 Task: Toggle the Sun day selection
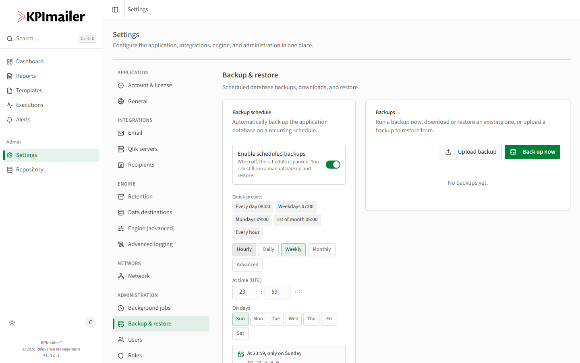click(x=240, y=319)
